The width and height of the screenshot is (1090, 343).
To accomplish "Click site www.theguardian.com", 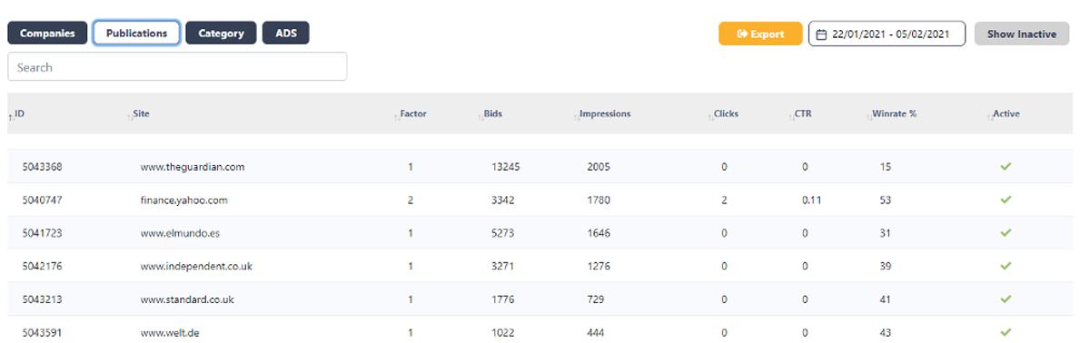I will 193,167.
